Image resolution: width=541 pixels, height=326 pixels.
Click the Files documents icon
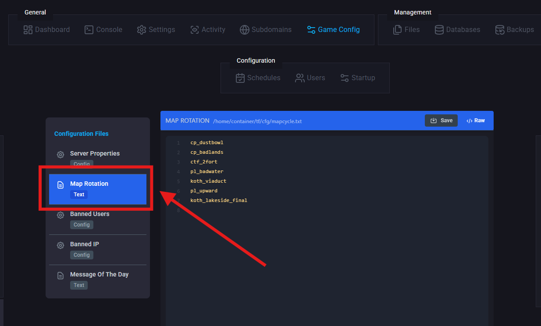(x=398, y=30)
